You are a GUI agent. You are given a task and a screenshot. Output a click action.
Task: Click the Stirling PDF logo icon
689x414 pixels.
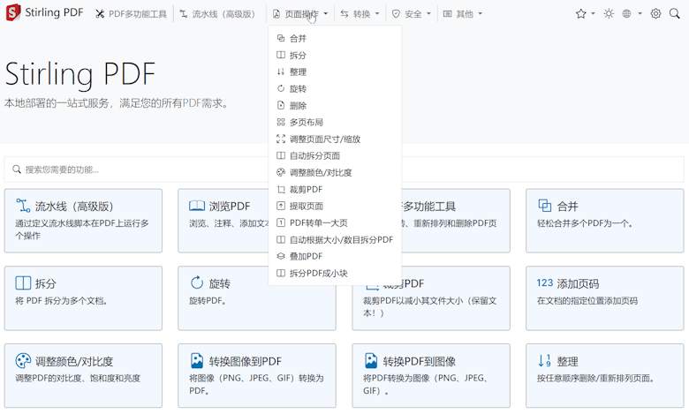click(x=13, y=12)
